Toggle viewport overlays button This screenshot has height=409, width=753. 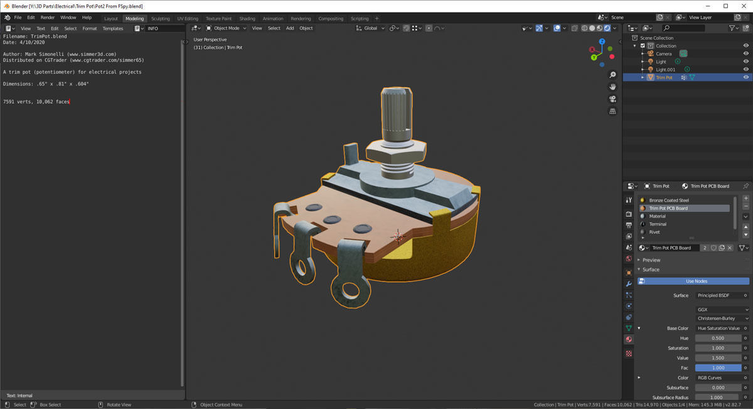click(x=557, y=28)
